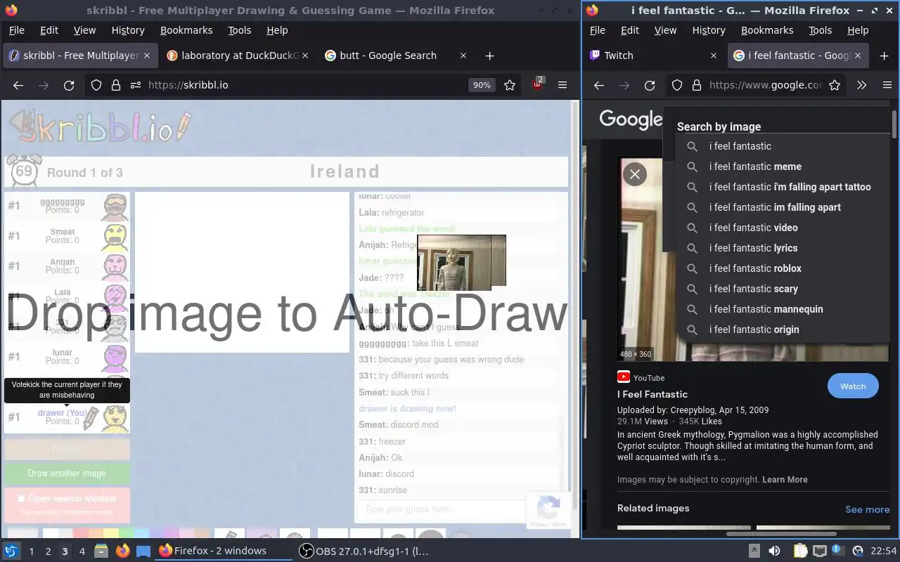Show more tools chevron in Google window
Viewport: 900px width, 562px height.
[861, 85]
